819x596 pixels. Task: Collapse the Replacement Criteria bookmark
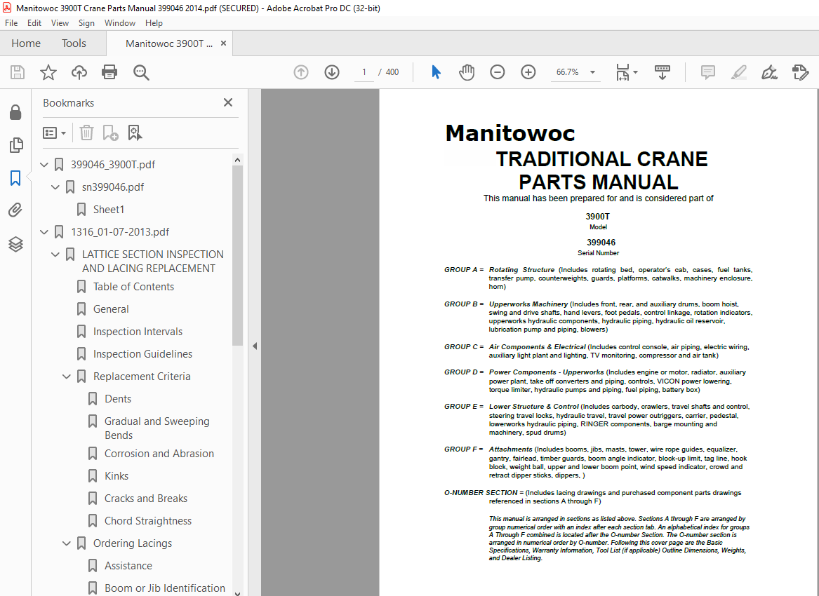pyautogui.click(x=67, y=377)
